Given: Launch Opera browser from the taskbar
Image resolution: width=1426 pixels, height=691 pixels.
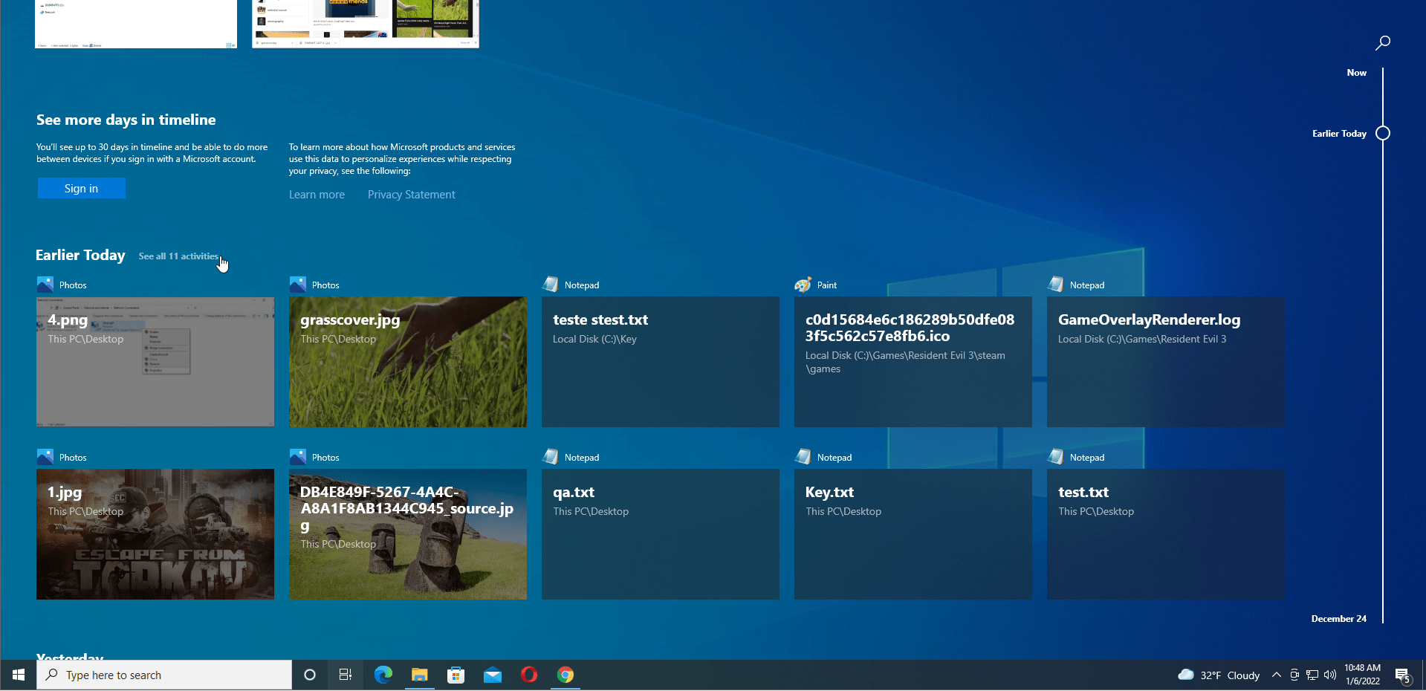Looking at the screenshot, I should click(x=529, y=675).
